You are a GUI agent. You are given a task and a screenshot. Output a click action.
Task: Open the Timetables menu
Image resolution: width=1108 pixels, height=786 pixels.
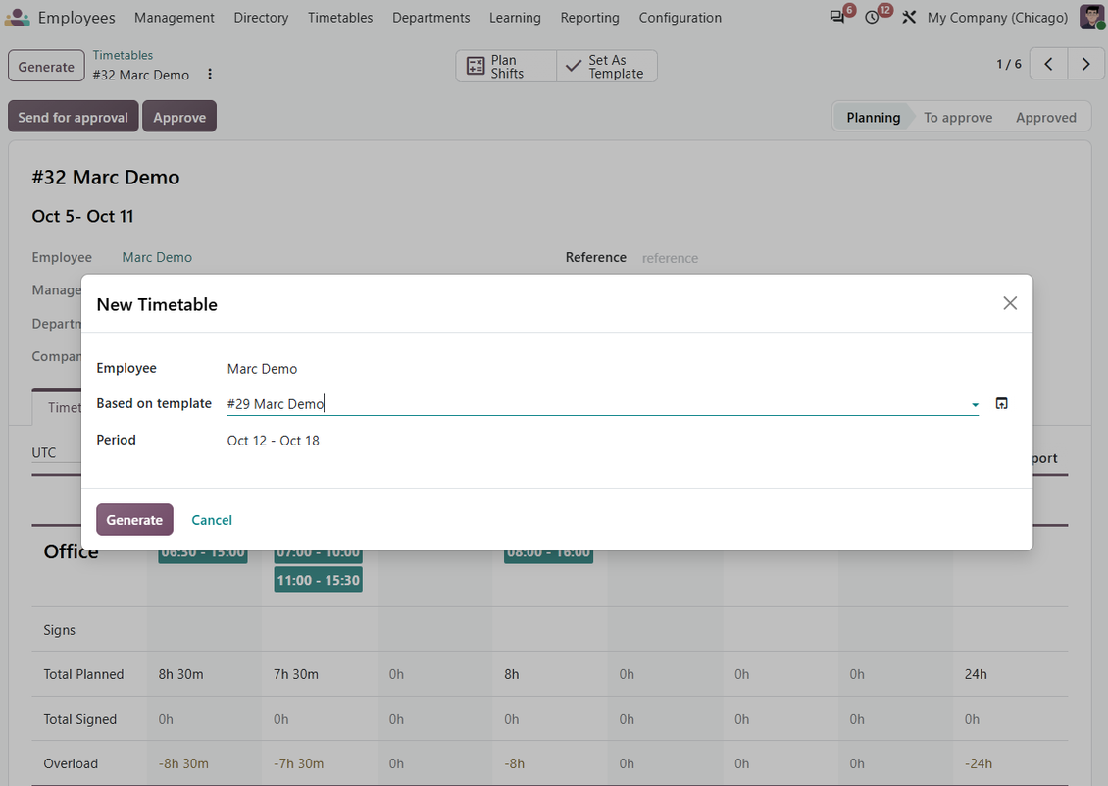pyautogui.click(x=340, y=18)
